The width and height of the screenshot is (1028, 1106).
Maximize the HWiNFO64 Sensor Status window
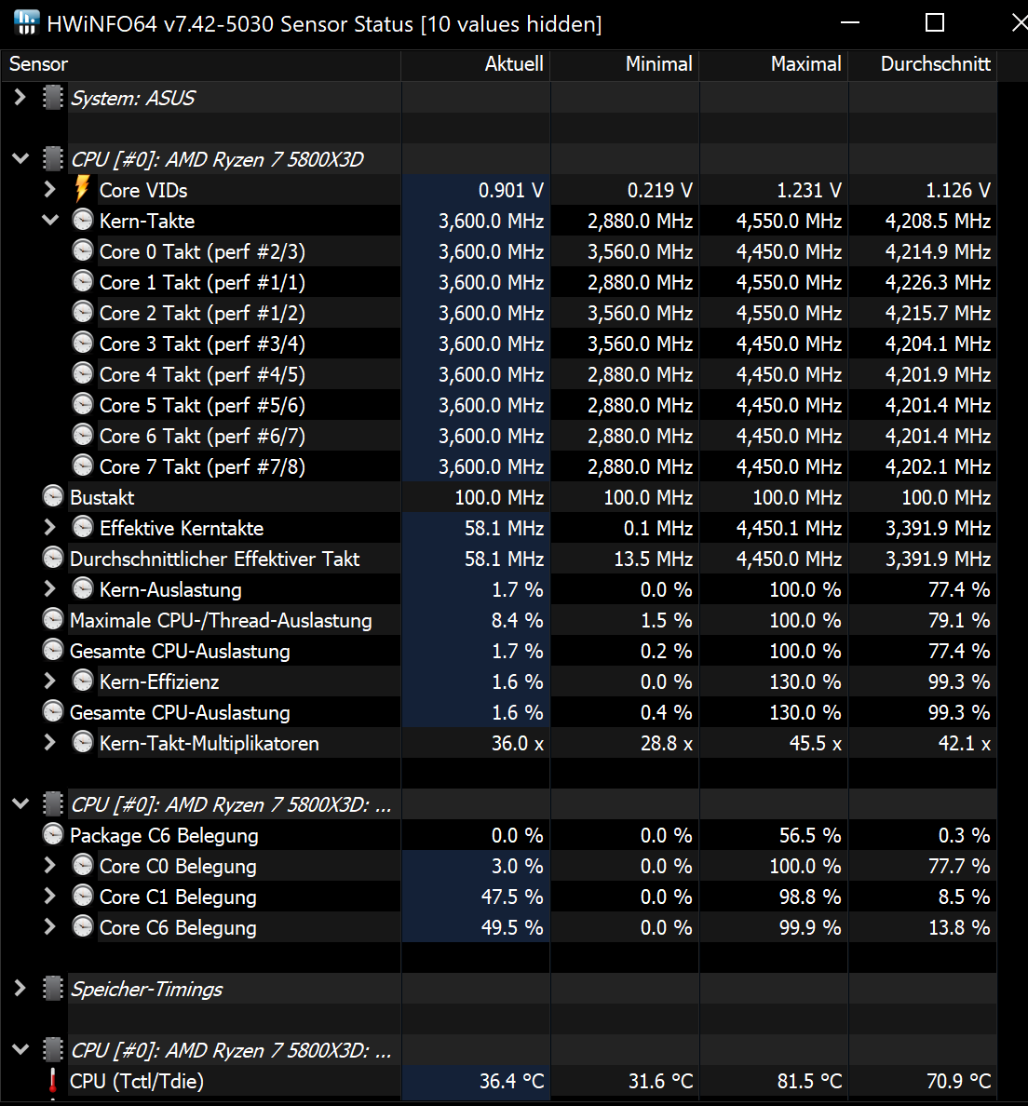(x=935, y=23)
